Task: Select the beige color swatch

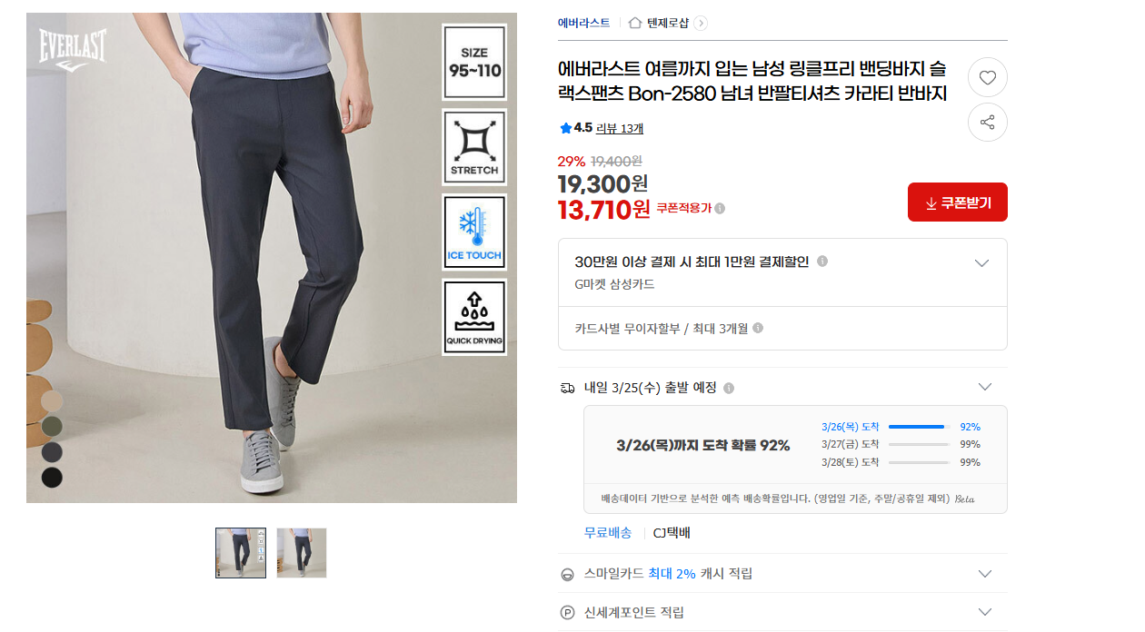Action: pyautogui.click(x=52, y=400)
